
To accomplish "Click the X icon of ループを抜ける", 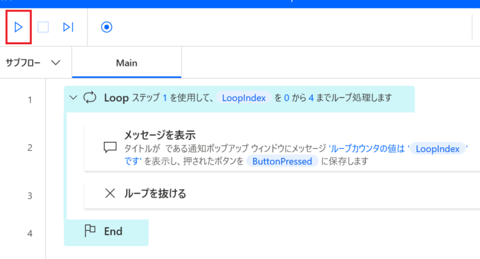I will click(110, 193).
